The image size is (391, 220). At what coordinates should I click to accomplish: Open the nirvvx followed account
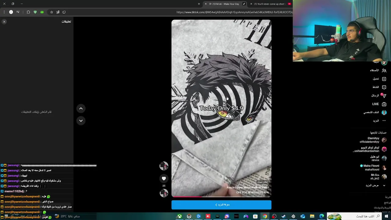point(379,158)
